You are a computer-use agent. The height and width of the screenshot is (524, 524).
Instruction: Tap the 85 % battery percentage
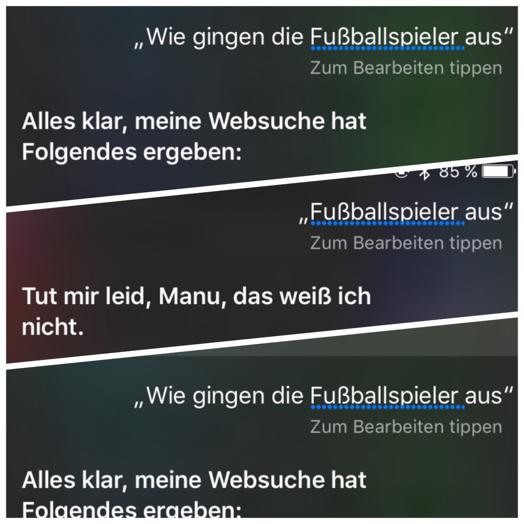[x=458, y=171]
